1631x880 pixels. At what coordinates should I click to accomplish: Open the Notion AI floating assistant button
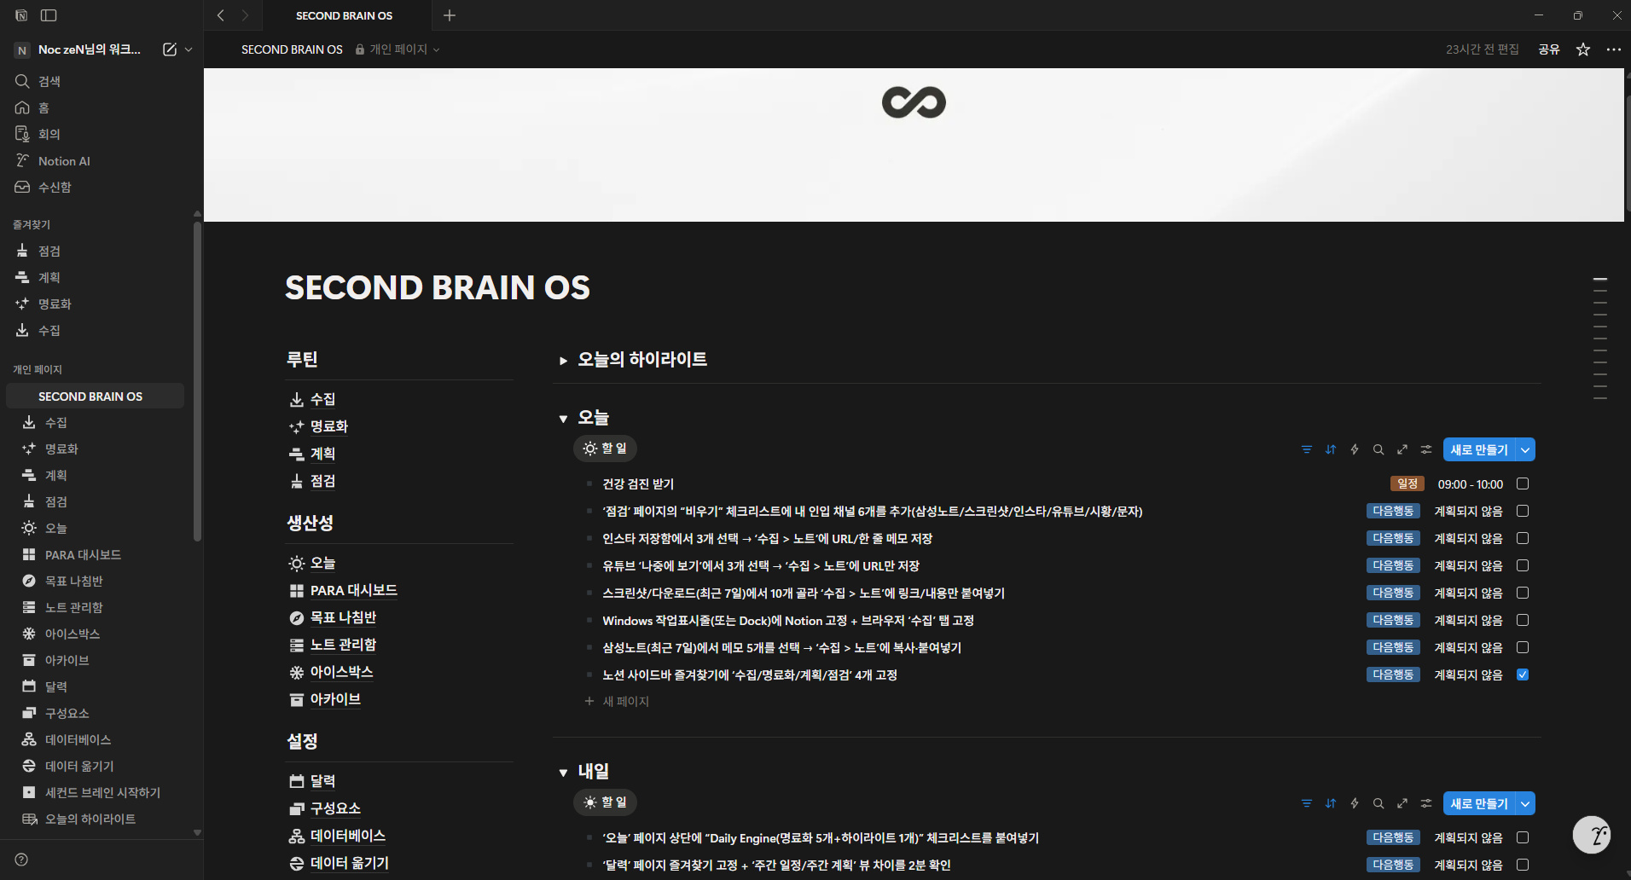(x=1591, y=835)
